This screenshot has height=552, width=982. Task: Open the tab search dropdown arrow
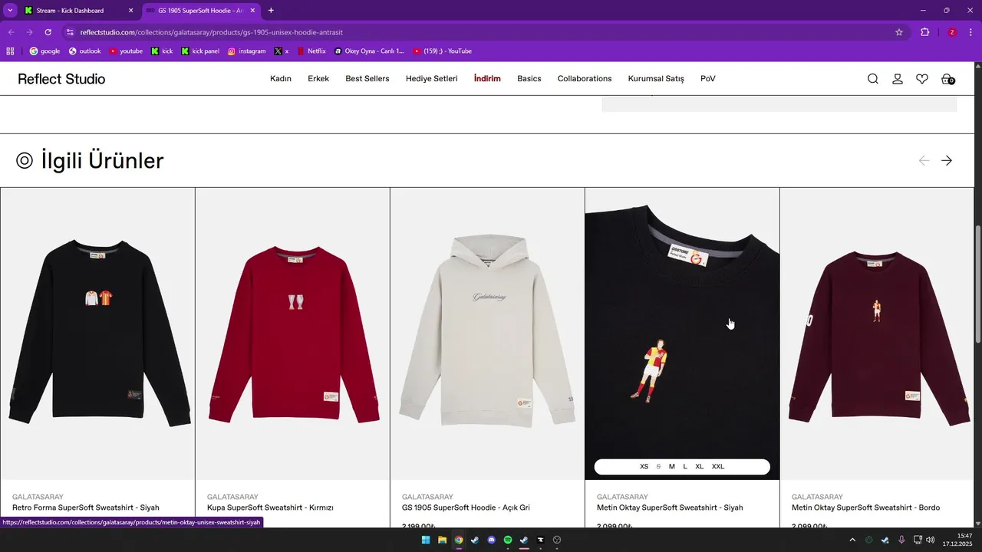[10, 11]
